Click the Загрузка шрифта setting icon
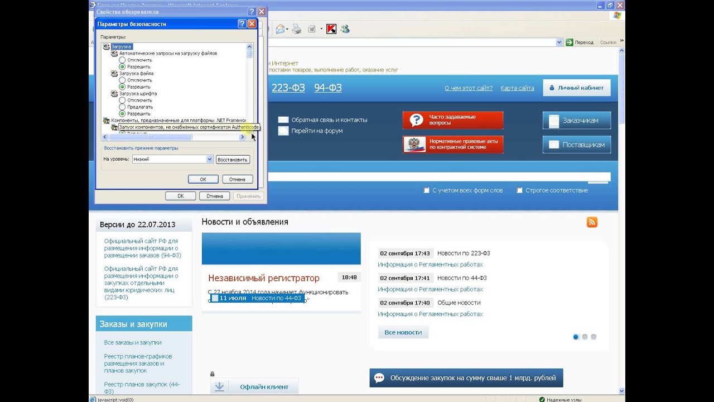The width and height of the screenshot is (714, 402). pos(114,94)
